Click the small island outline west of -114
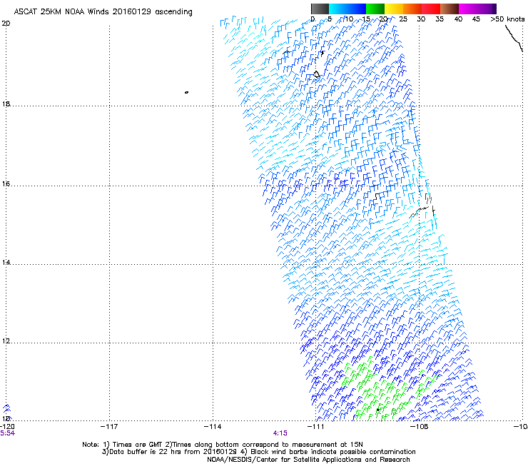 [186, 92]
